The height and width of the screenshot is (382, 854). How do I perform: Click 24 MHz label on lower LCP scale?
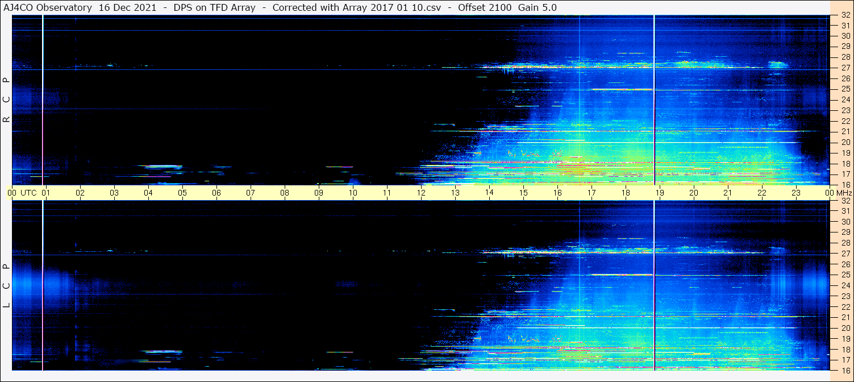click(x=845, y=285)
